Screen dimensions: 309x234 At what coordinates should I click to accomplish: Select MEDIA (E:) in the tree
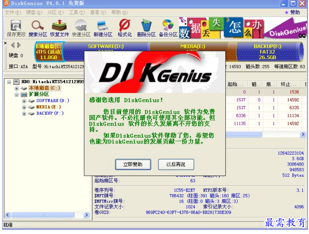[x=49, y=107]
